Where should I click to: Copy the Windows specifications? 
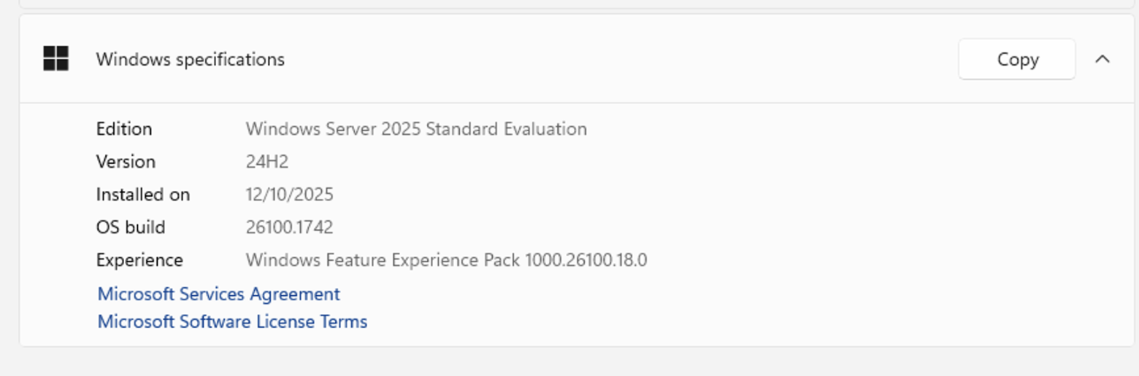click(x=1016, y=59)
